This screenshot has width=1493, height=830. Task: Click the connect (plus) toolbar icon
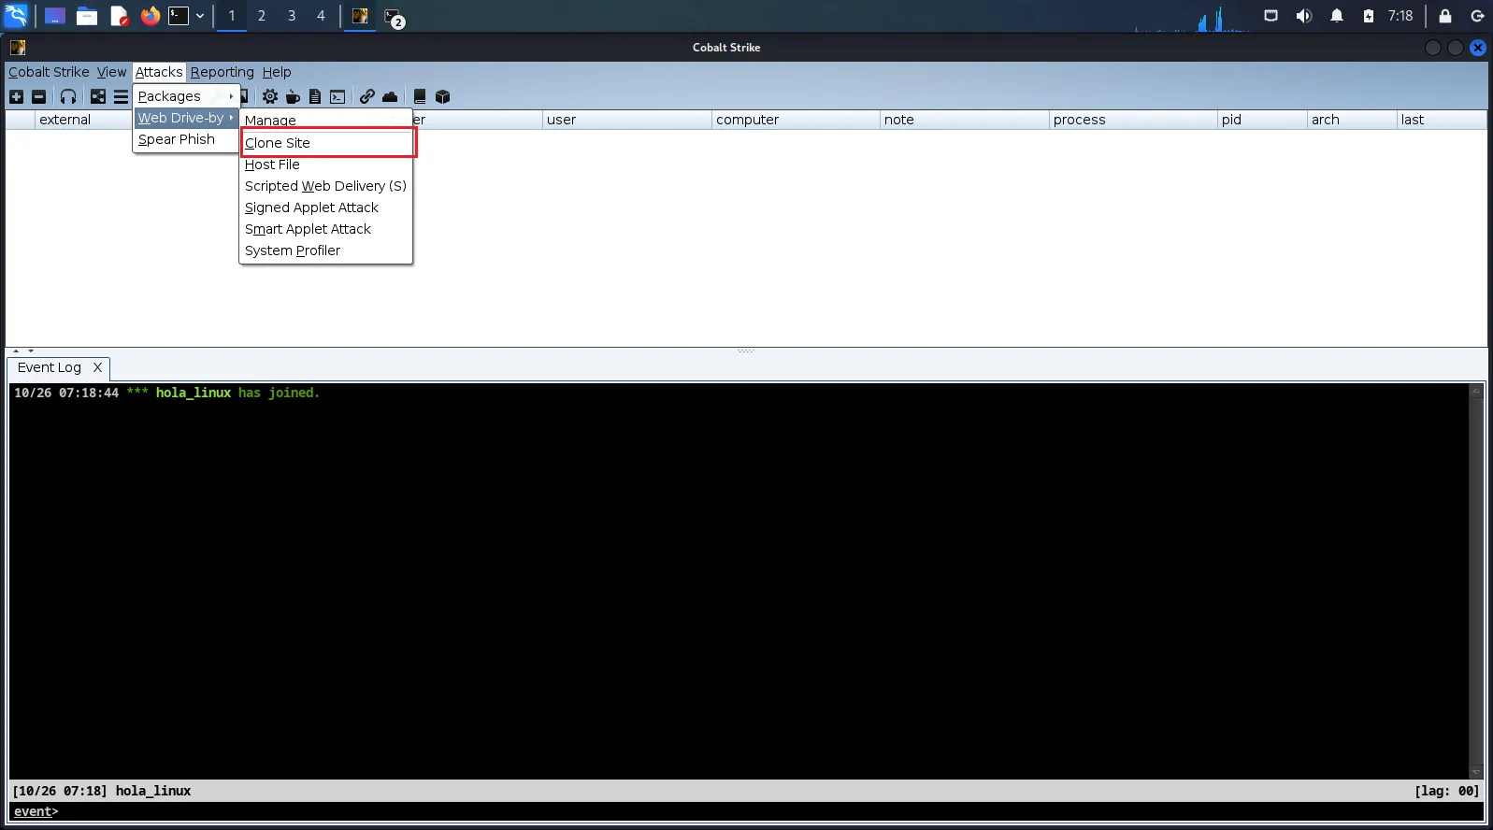coord(16,96)
